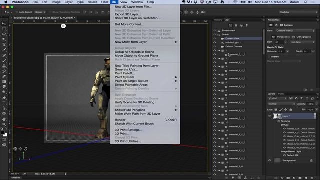This screenshot has width=320, height=180.
Task: Click the foreground color swatch
Action: [3, 133]
